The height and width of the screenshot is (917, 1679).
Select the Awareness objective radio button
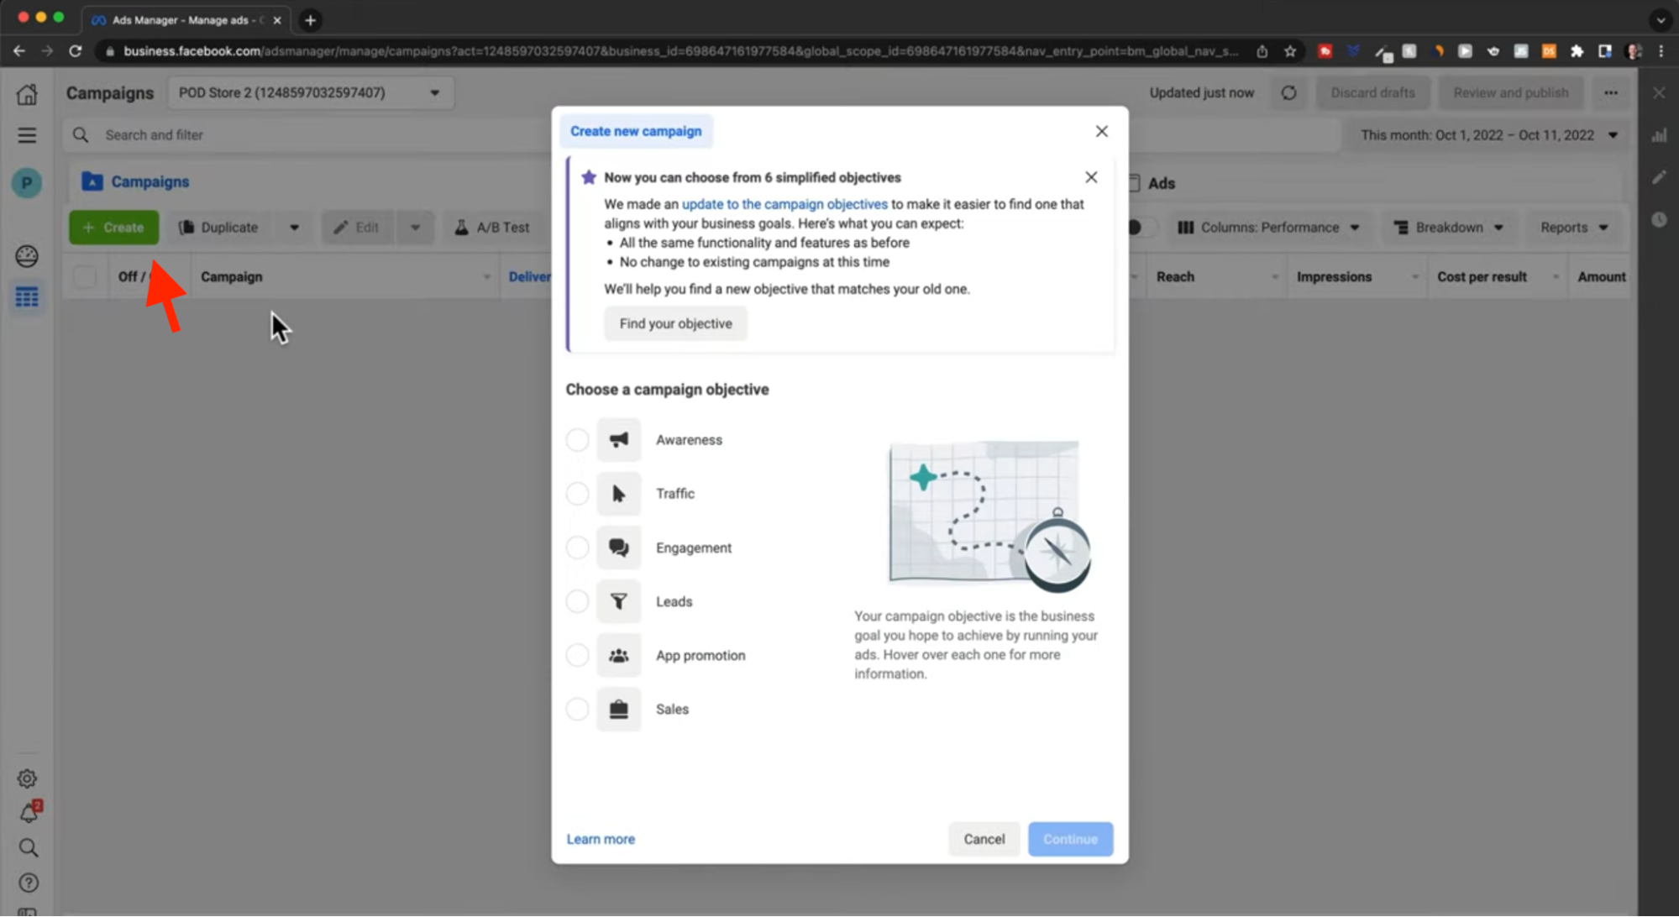pyautogui.click(x=577, y=439)
